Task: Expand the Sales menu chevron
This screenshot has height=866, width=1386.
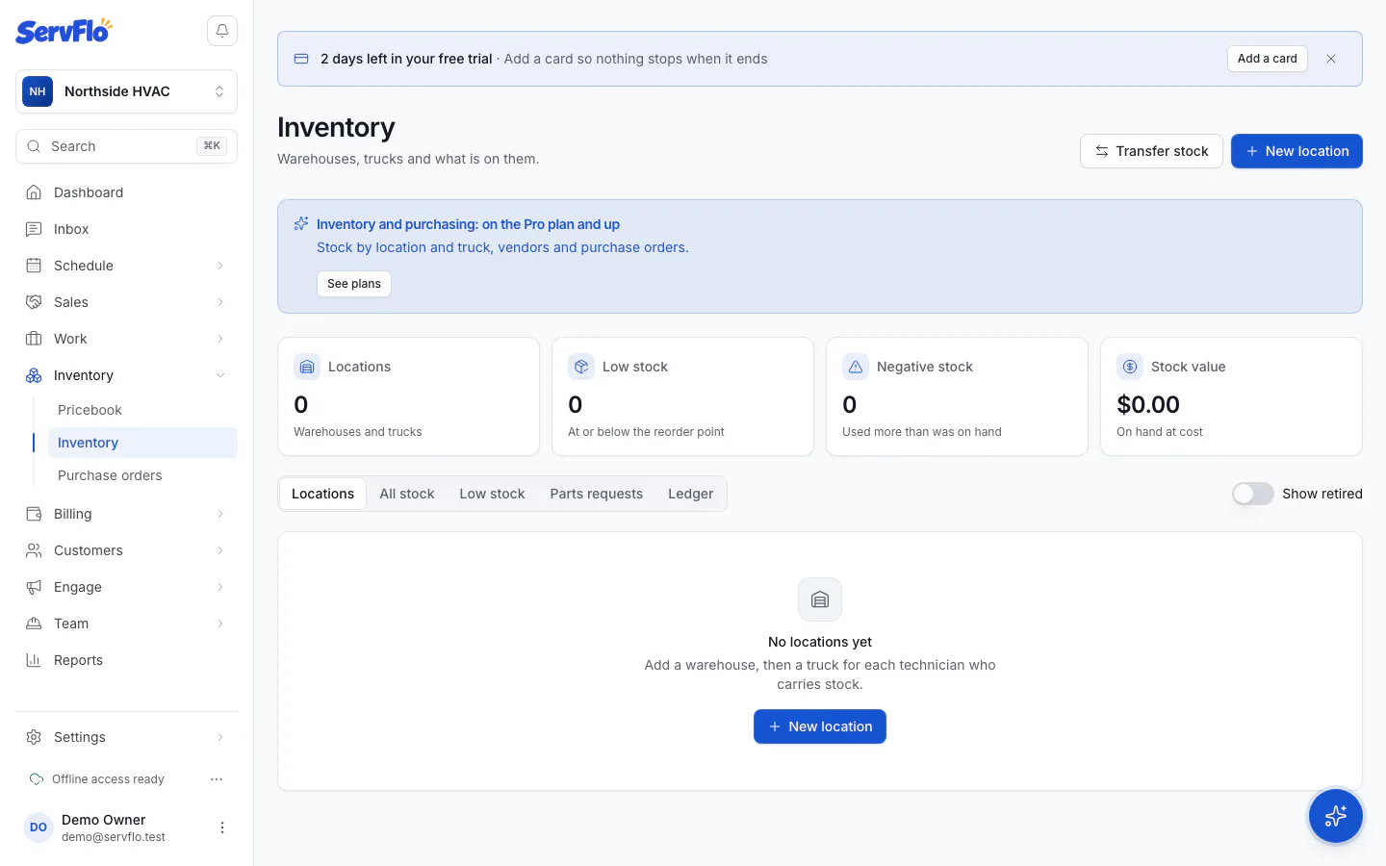Action: pyautogui.click(x=220, y=302)
